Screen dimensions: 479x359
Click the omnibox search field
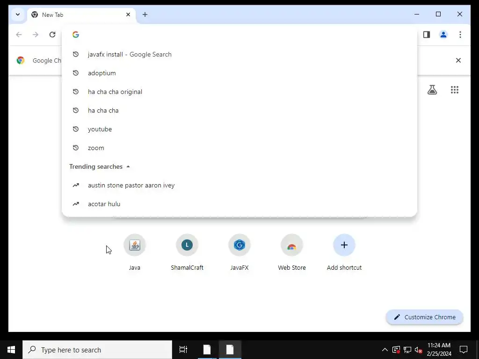click(239, 35)
